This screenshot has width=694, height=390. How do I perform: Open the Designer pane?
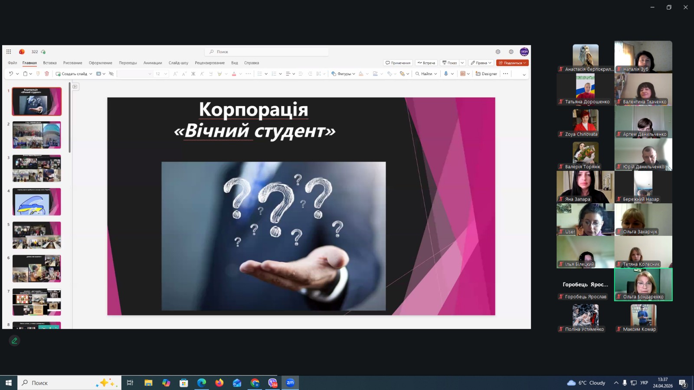pyautogui.click(x=486, y=74)
